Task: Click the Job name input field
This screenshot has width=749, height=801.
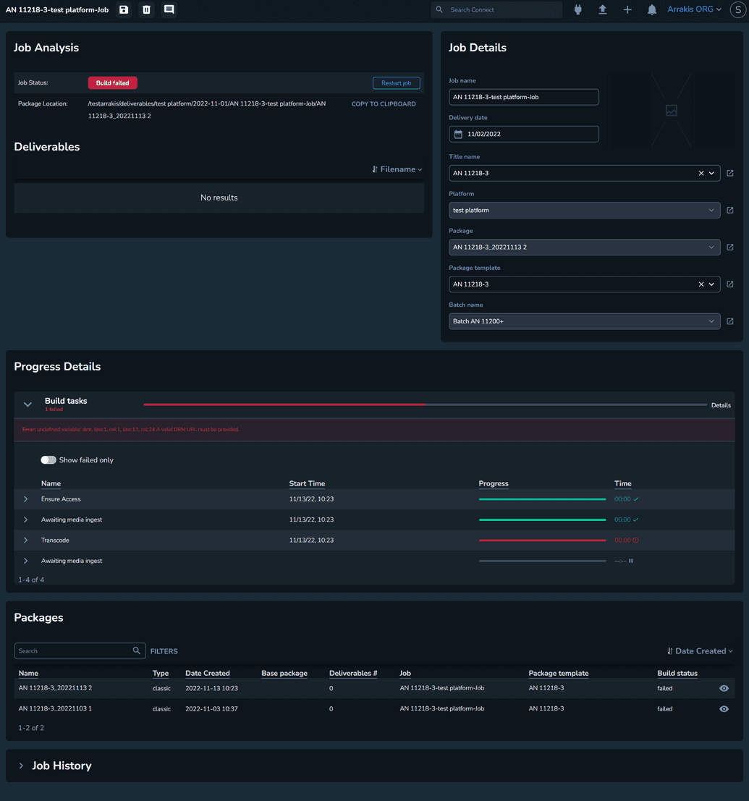Action: click(x=524, y=97)
